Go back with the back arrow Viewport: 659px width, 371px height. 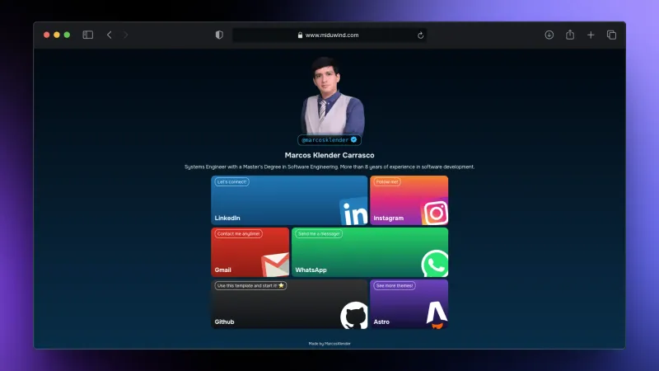pyautogui.click(x=110, y=35)
